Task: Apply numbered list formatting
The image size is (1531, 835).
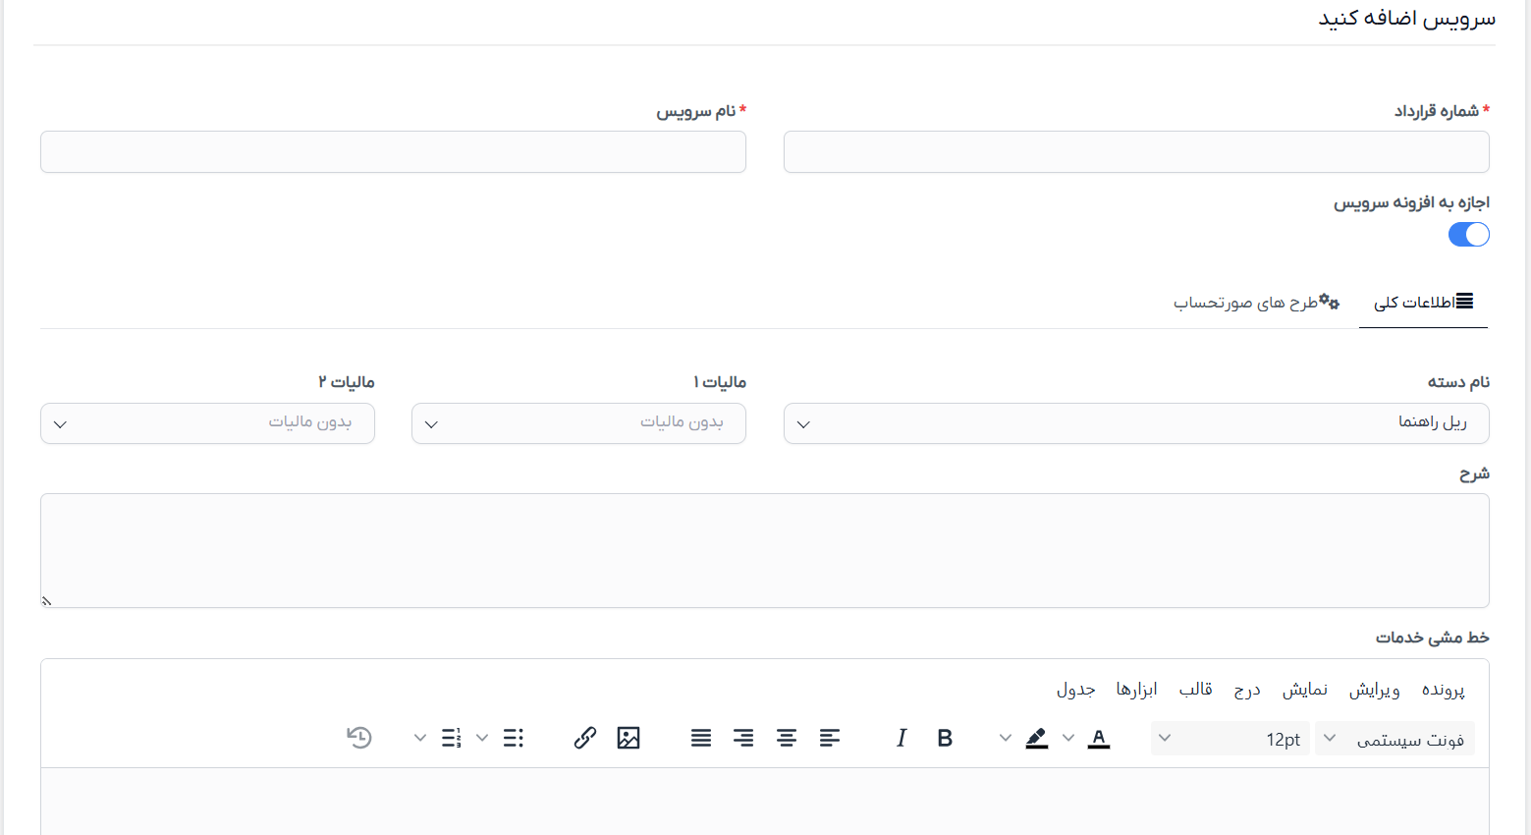Action: (451, 738)
